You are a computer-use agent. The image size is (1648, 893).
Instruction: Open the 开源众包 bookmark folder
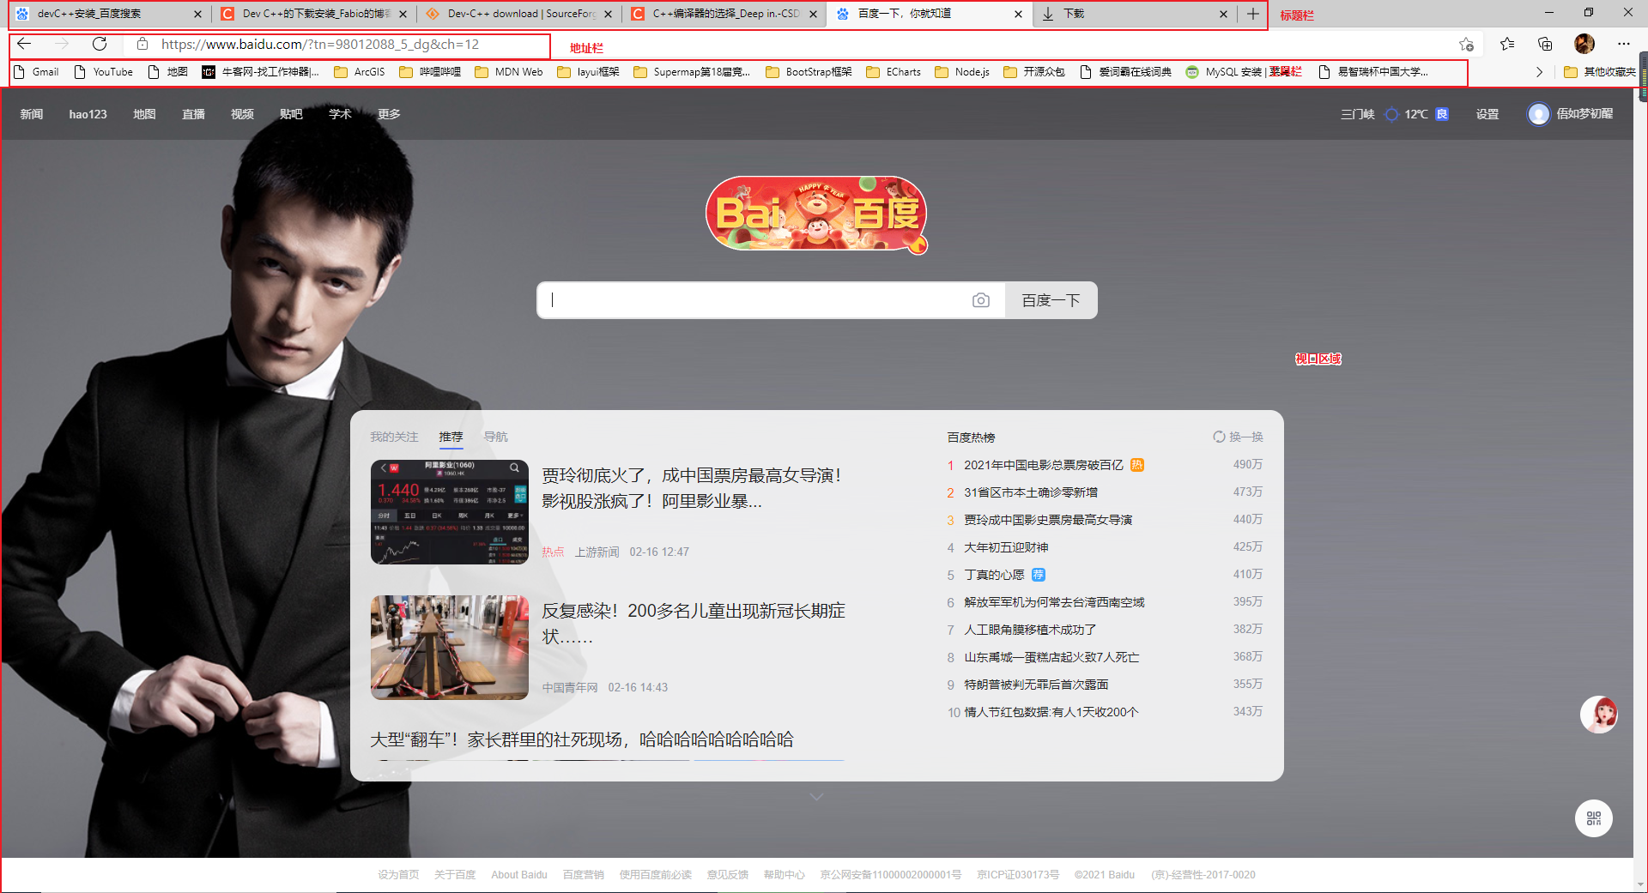1034,72
